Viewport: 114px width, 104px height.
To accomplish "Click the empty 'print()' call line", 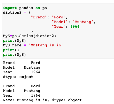I will 11,50.
